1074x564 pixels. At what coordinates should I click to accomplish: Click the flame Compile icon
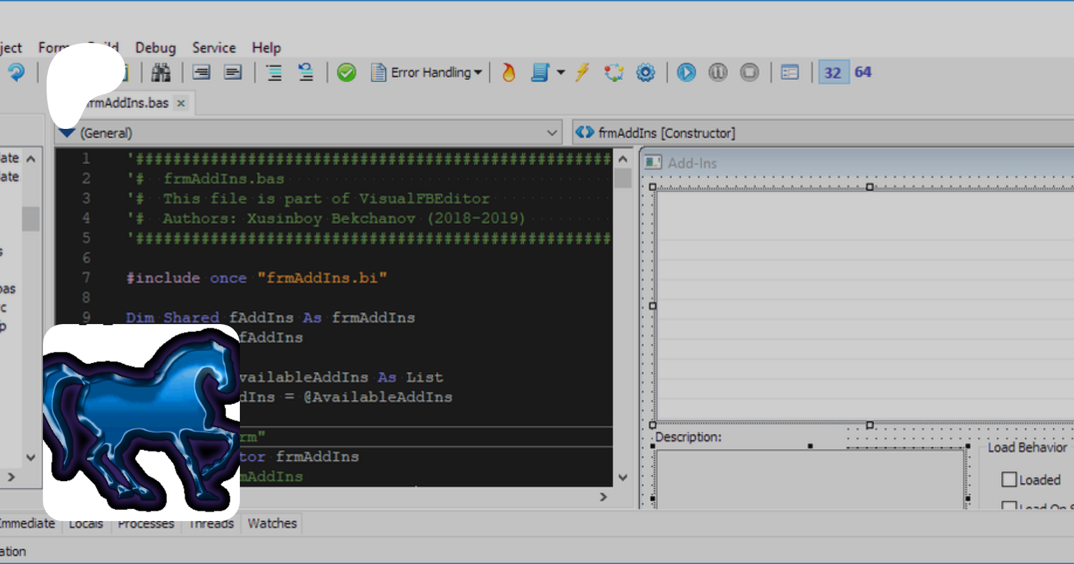(x=508, y=73)
